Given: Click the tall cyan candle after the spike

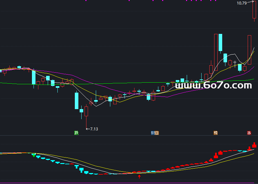Looking at the screenshot, I should pos(220,42).
